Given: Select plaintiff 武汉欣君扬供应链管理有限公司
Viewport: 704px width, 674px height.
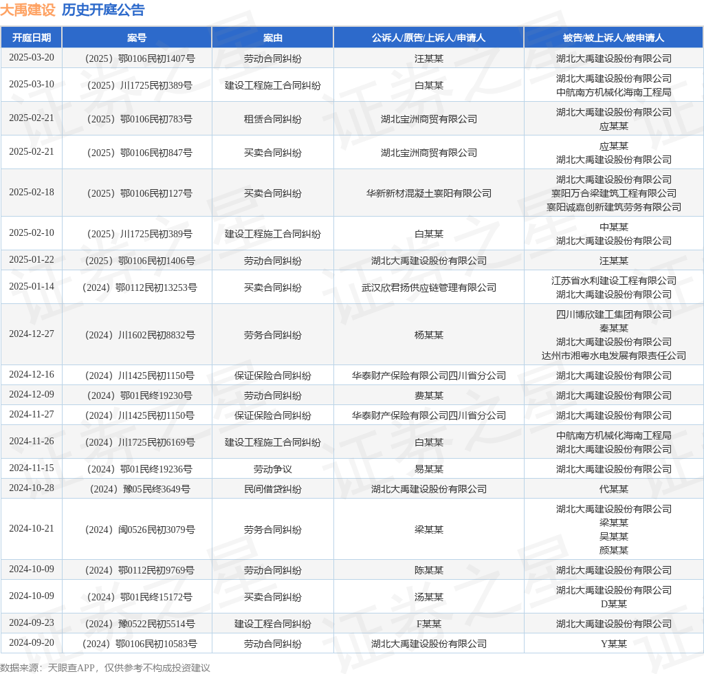Looking at the screenshot, I should (429, 287).
